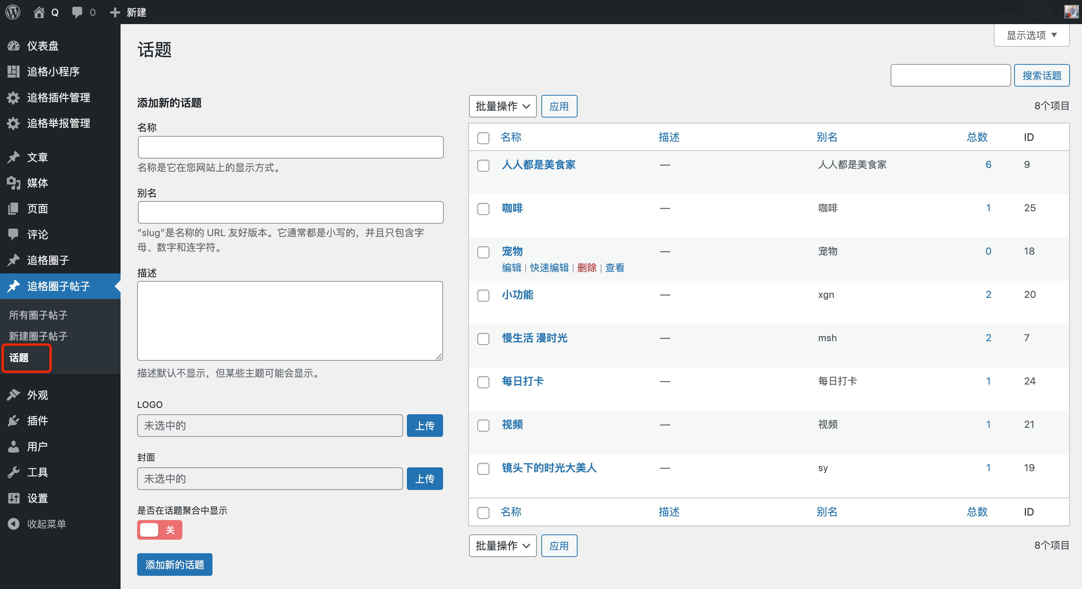This screenshot has height=589, width=1082.
Task: Open the user avatar in top right
Action: 1071,12
